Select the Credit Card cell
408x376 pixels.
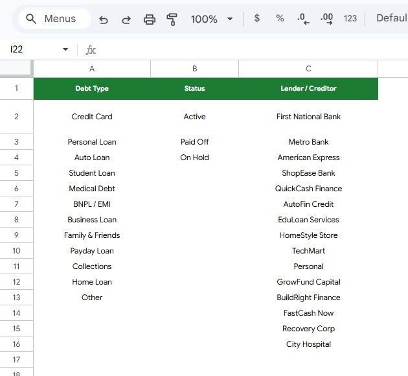[92, 117]
